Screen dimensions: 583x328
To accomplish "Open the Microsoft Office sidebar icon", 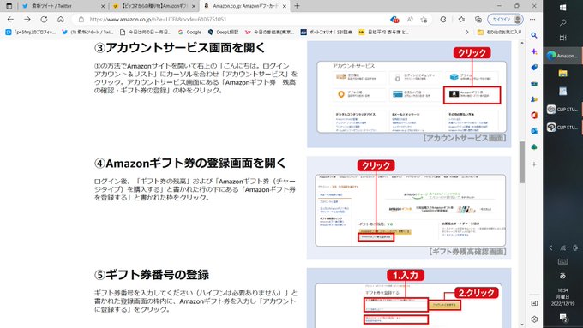I will coord(534,115).
